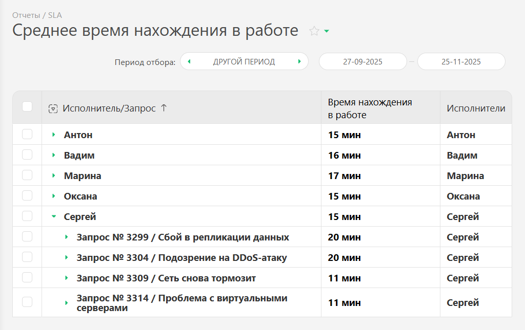Switch to the previous period with left arrow
The height and width of the screenshot is (330, 525).
(189, 61)
